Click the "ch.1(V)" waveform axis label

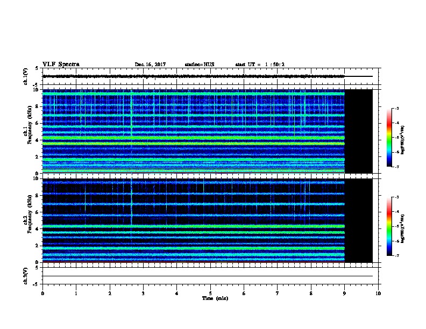coord(25,76)
